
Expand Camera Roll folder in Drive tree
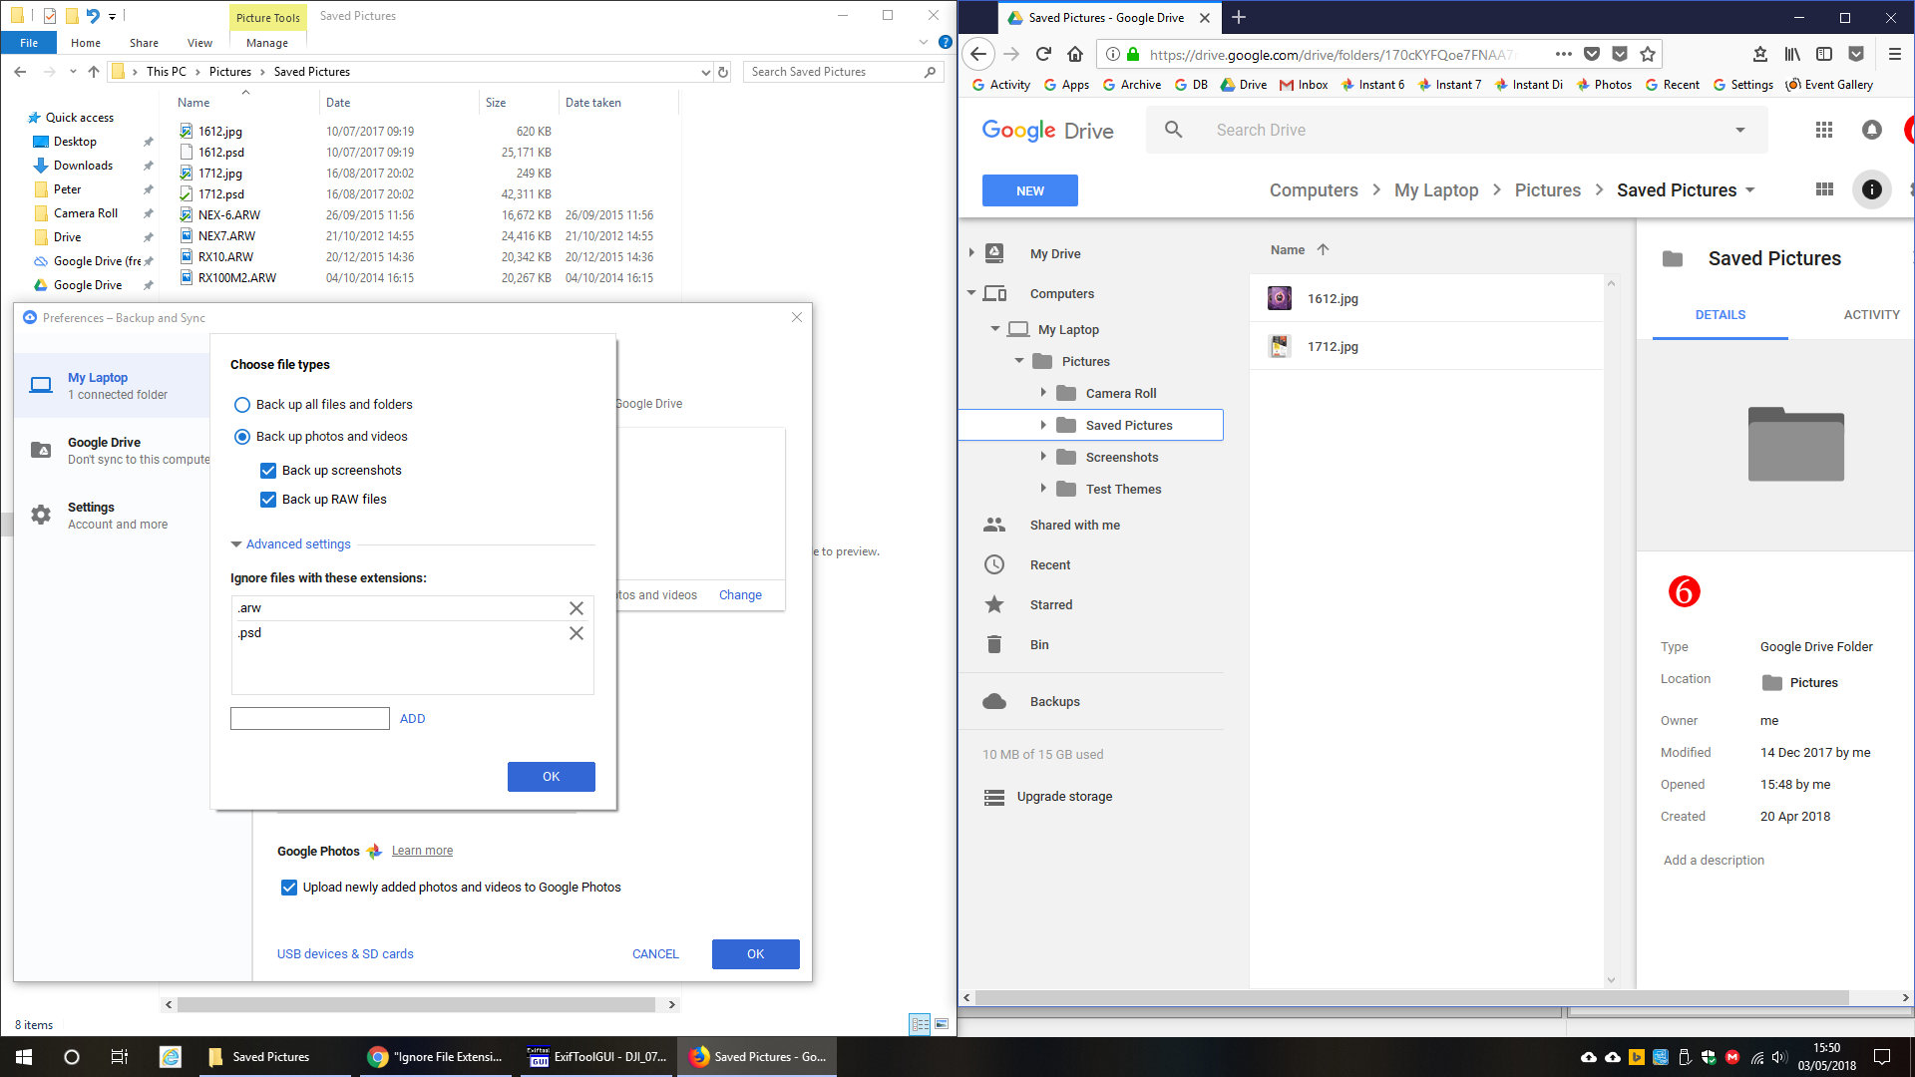pyautogui.click(x=1043, y=393)
